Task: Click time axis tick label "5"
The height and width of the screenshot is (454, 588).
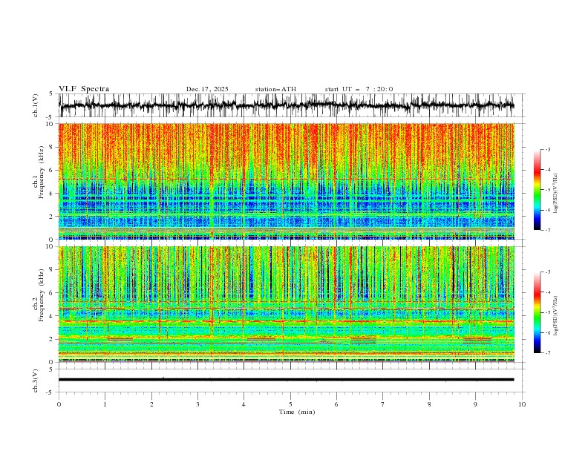Action: [290, 404]
